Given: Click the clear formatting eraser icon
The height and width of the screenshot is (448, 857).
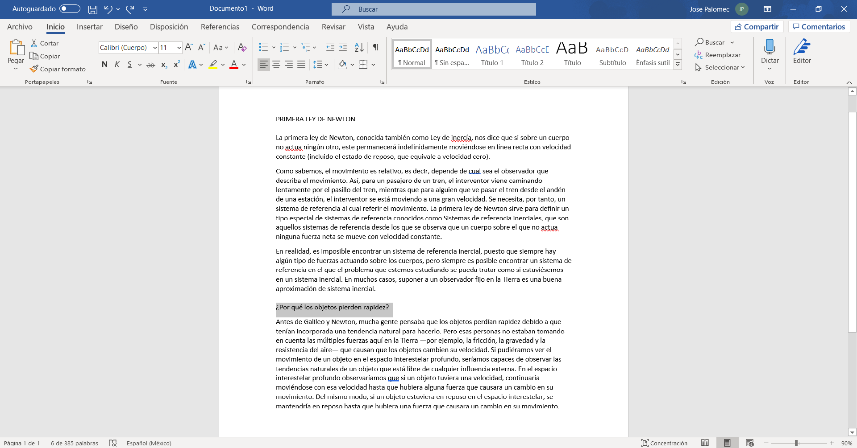Looking at the screenshot, I should [242, 47].
